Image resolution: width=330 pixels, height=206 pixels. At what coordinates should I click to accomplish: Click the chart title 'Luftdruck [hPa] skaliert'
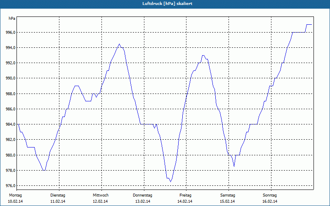(167, 4)
